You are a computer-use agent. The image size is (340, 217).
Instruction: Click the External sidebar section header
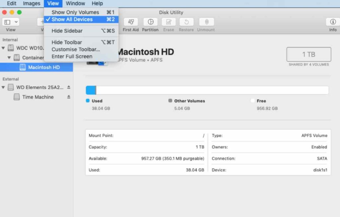[11, 79]
